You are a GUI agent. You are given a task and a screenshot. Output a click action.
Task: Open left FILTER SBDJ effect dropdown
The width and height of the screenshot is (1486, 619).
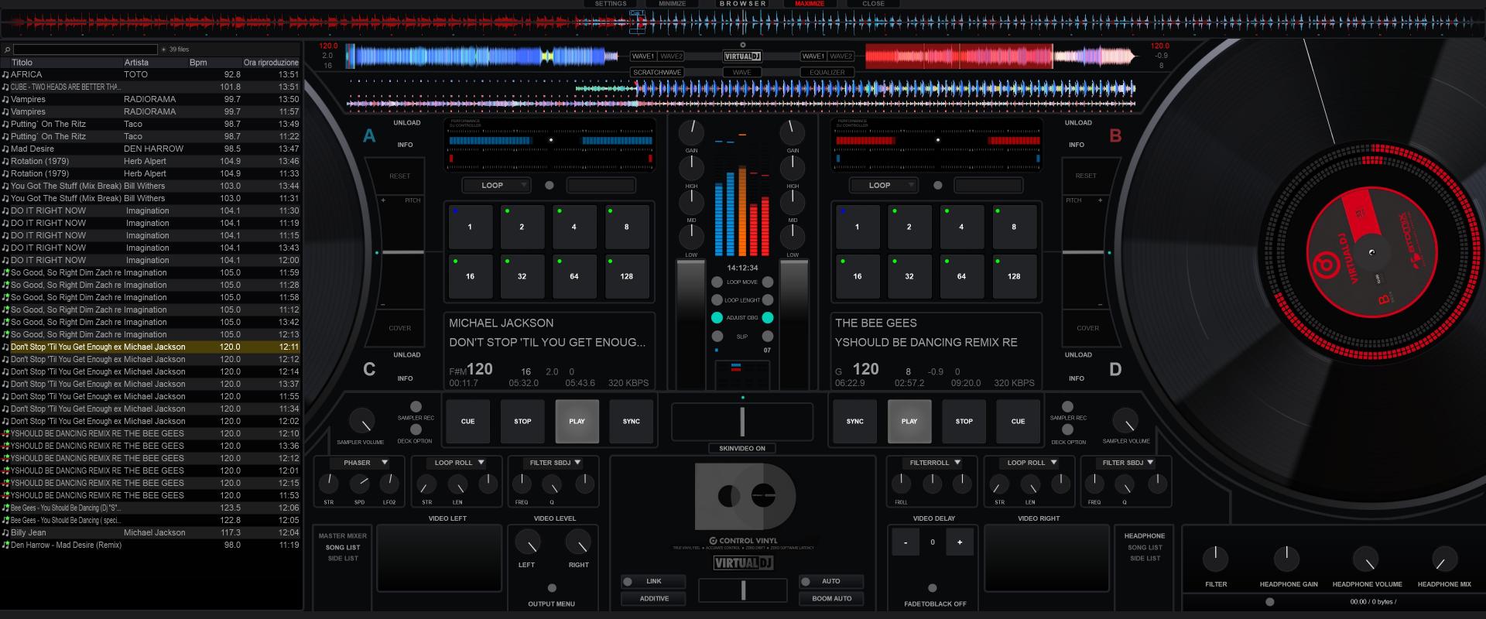(x=554, y=463)
